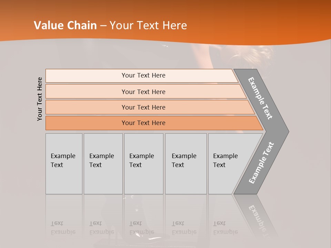Click the reflected text under the fifth box

coord(225,228)
